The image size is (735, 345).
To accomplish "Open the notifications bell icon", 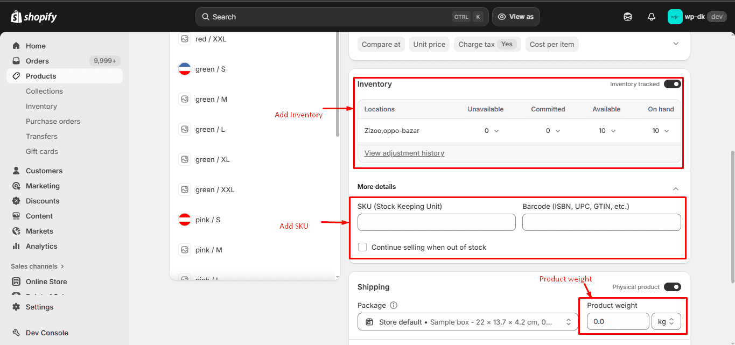I will 651,17.
